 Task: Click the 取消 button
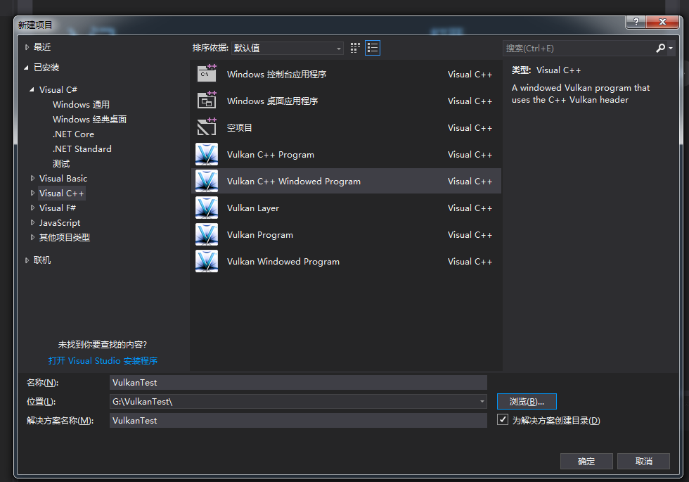(643, 461)
